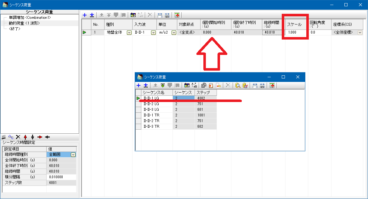Click the ステップ column header in inner window
Image resolution: width=368 pixels, height=199 pixels.
(206, 93)
